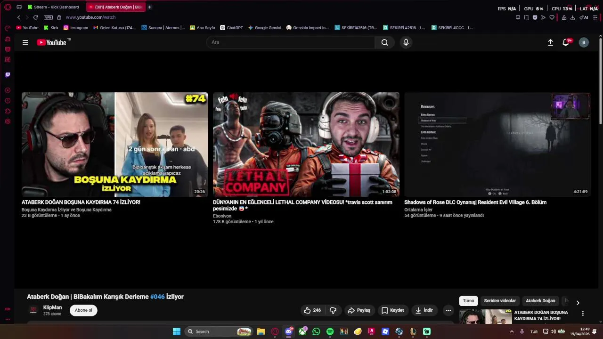The width and height of the screenshot is (603, 339).
Task: Click the URL field showing www.youtube.com/watch
Action: (x=90, y=17)
